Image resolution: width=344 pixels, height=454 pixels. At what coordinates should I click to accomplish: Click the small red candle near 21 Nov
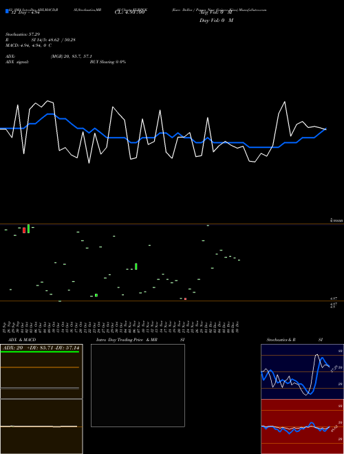point(185,299)
